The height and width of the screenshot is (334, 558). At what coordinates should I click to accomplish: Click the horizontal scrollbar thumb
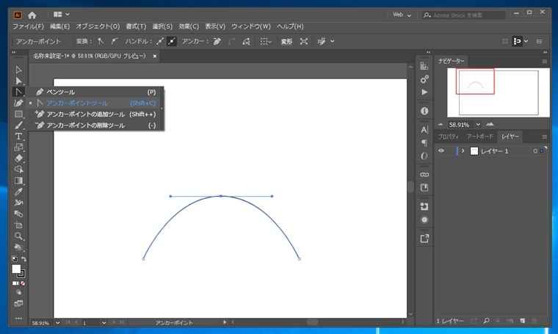coord(313,322)
